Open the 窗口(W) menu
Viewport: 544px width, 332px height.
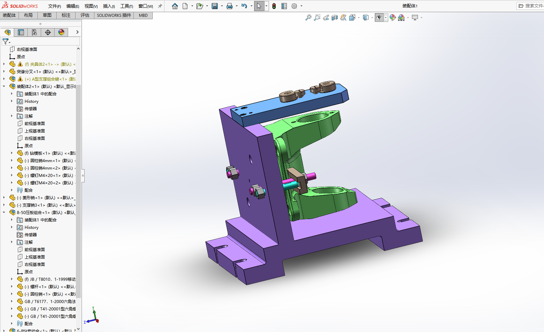(146, 6)
